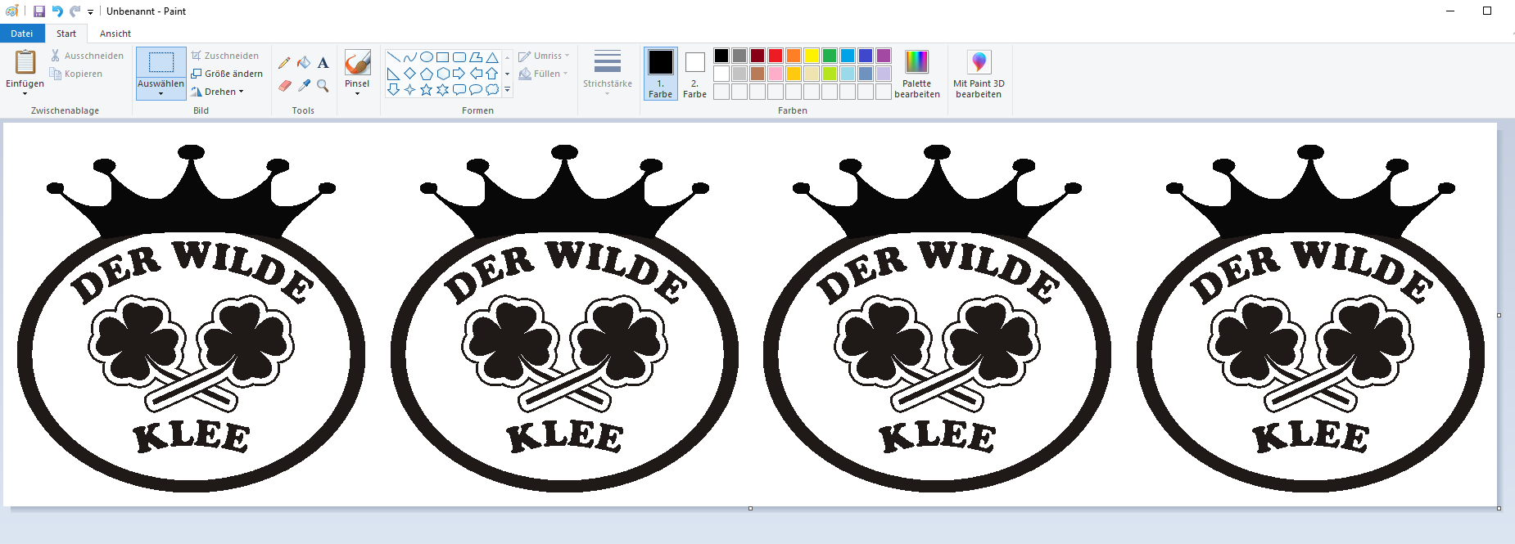Viewport: 1515px width, 544px height.
Task: Choose the Eraser tool
Action: coord(284,85)
